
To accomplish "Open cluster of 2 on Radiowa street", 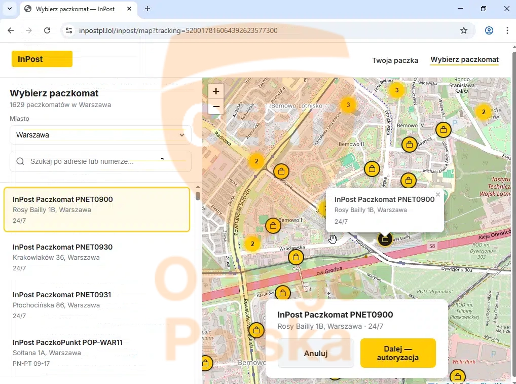I will click(256, 161).
